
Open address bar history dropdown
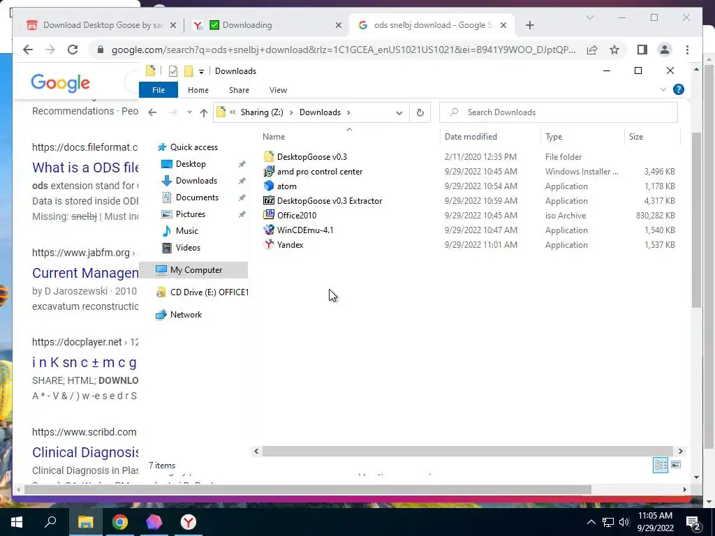coord(399,112)
